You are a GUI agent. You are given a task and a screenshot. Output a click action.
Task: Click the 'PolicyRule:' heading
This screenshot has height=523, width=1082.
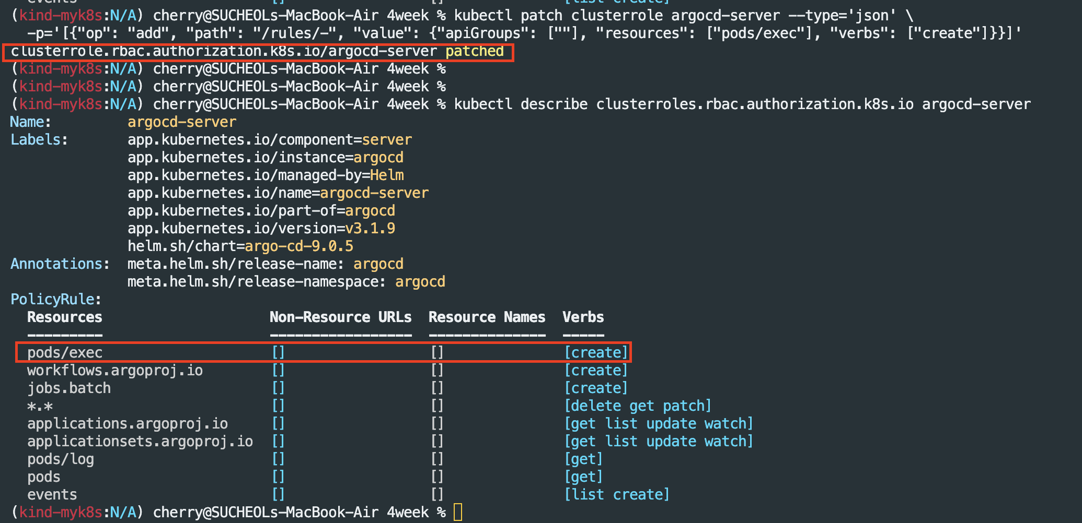[x=56, y=300]
